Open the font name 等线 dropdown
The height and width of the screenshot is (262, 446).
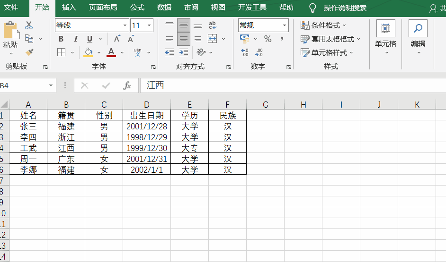coord(125,25)
